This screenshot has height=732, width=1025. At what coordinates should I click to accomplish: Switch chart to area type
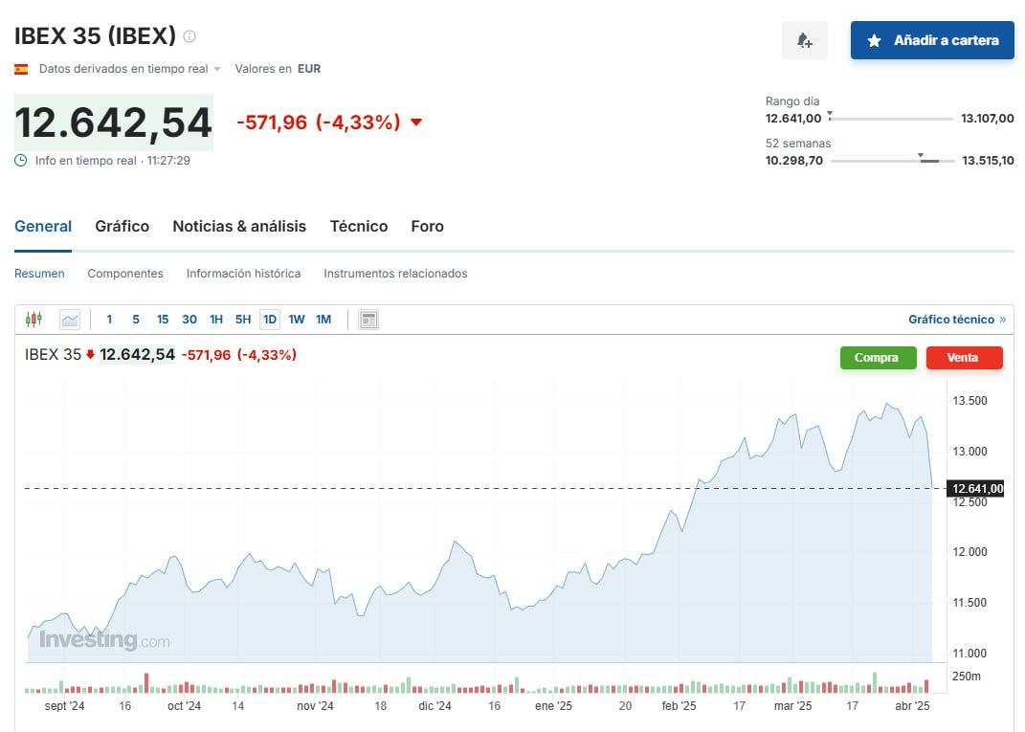pos(69,320)
